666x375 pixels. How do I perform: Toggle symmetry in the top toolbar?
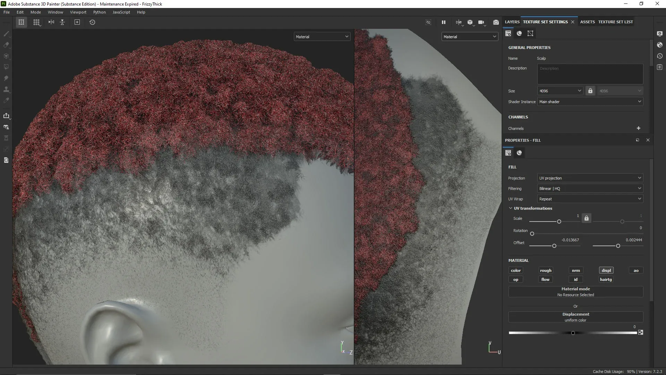(x=51, y=22)
